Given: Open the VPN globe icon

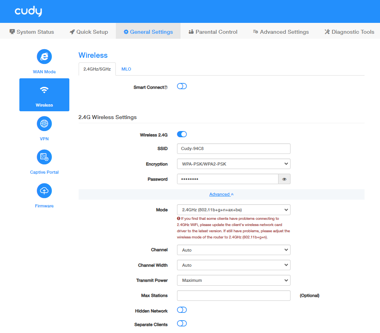Looking at the screenshot, I should [x=44, y=124].
